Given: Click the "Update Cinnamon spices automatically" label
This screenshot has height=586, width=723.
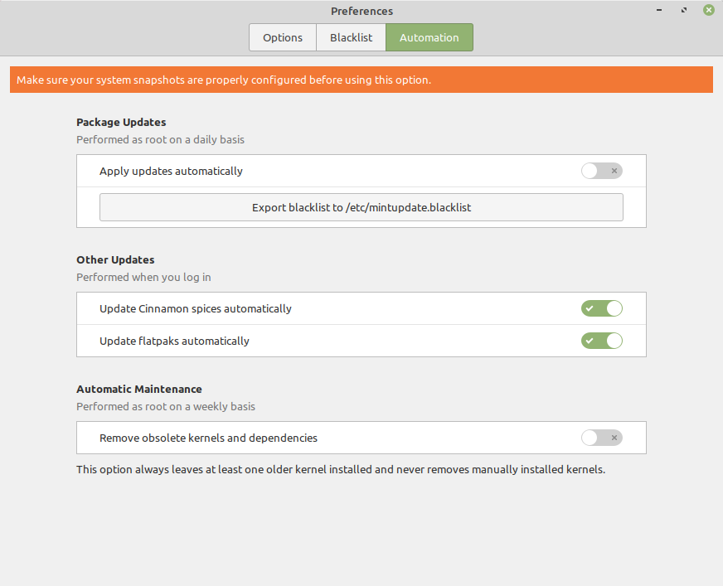Looking at the screenshot, I should (196, 308).
